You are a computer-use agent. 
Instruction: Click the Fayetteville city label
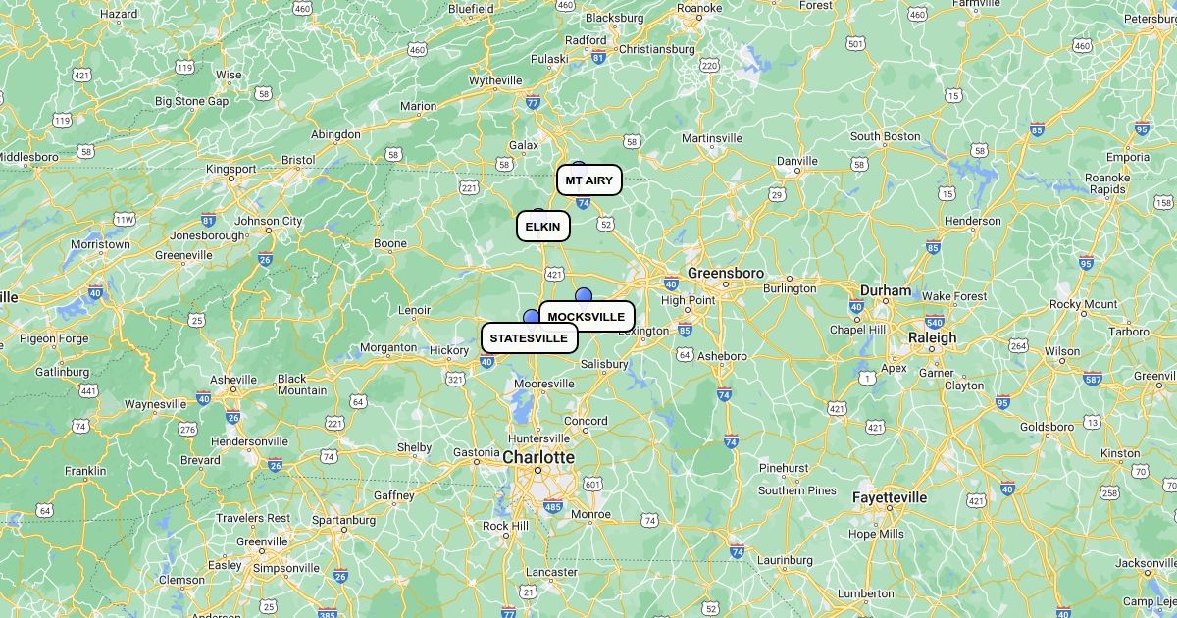pyautogui.click(x=890, y=497)
